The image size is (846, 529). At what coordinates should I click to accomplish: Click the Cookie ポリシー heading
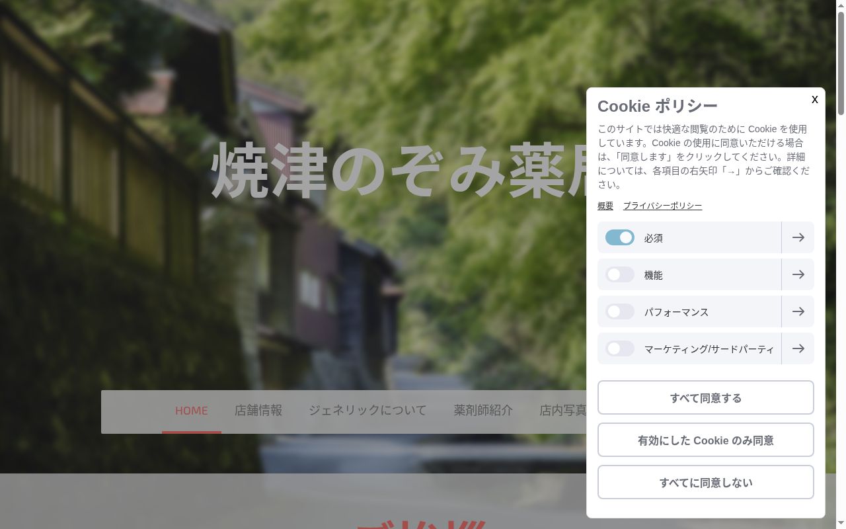pos(658,106)
